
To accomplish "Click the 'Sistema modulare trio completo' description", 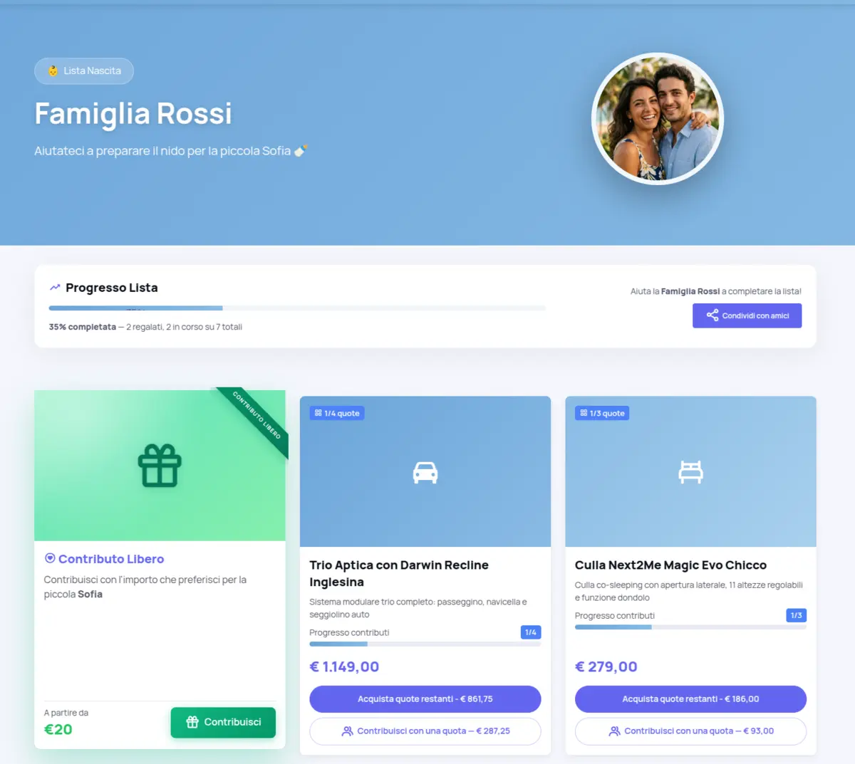I will point(418,608).
